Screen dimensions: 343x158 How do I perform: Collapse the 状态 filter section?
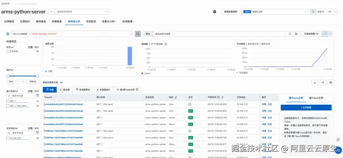10,47
